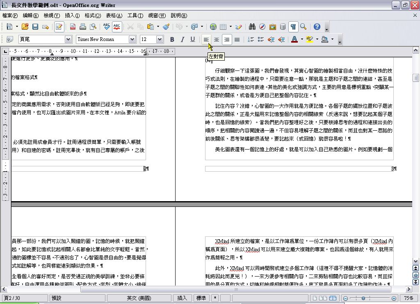Expand the New document dropdown arrow
Viewport: 420px width, 304px height.
click(x=16, y=27)
